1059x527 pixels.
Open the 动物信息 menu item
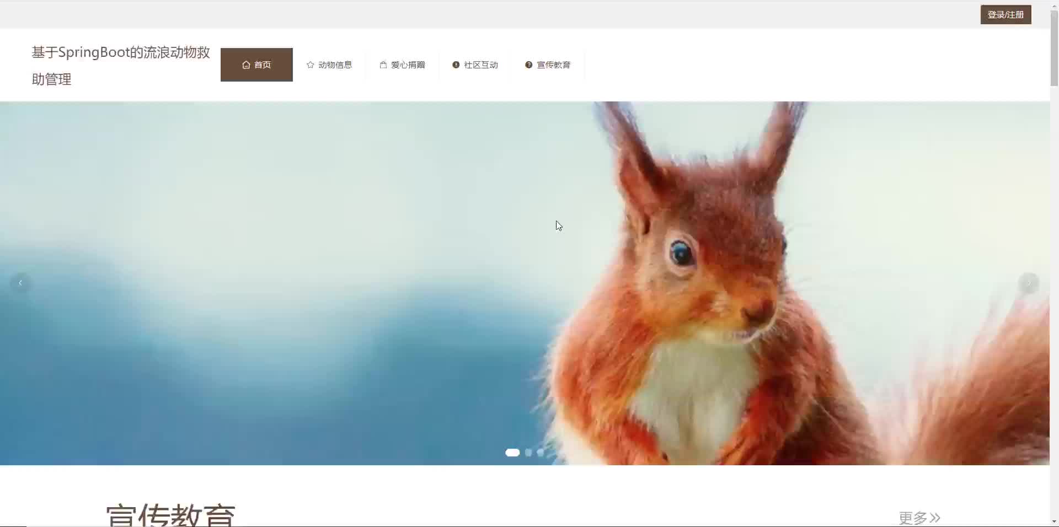329,65
